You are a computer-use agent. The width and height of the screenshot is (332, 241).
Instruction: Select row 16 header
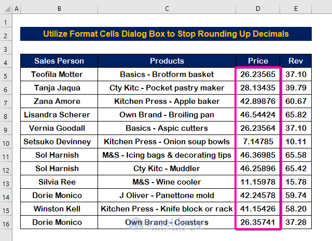(x=5, y=222)
